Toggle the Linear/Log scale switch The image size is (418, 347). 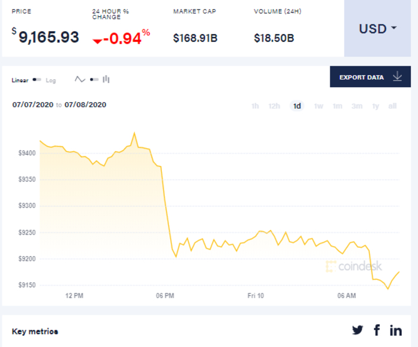(37, 80)
